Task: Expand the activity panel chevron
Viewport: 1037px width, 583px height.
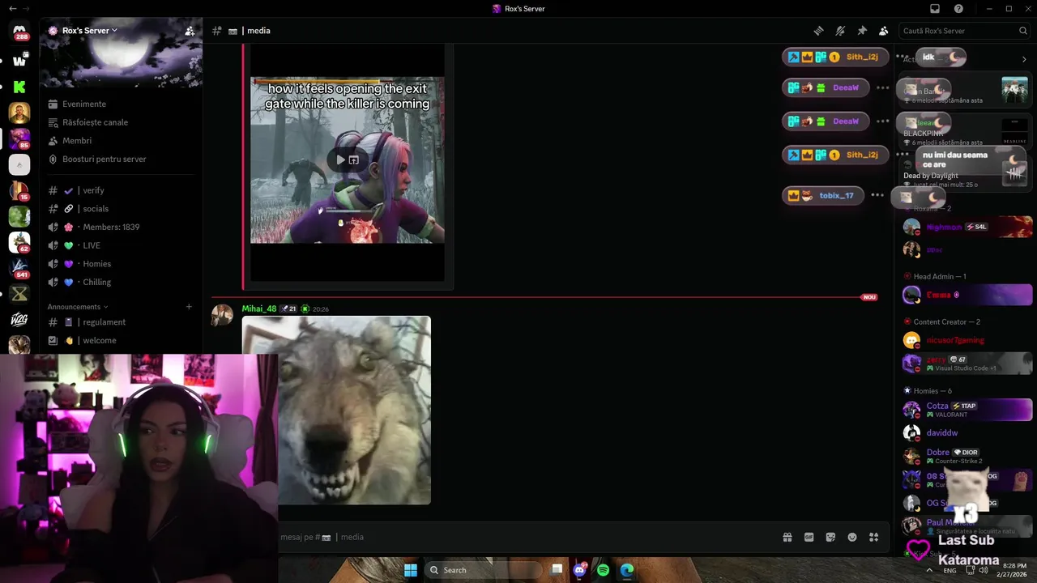Action: tap(1024, 59)
